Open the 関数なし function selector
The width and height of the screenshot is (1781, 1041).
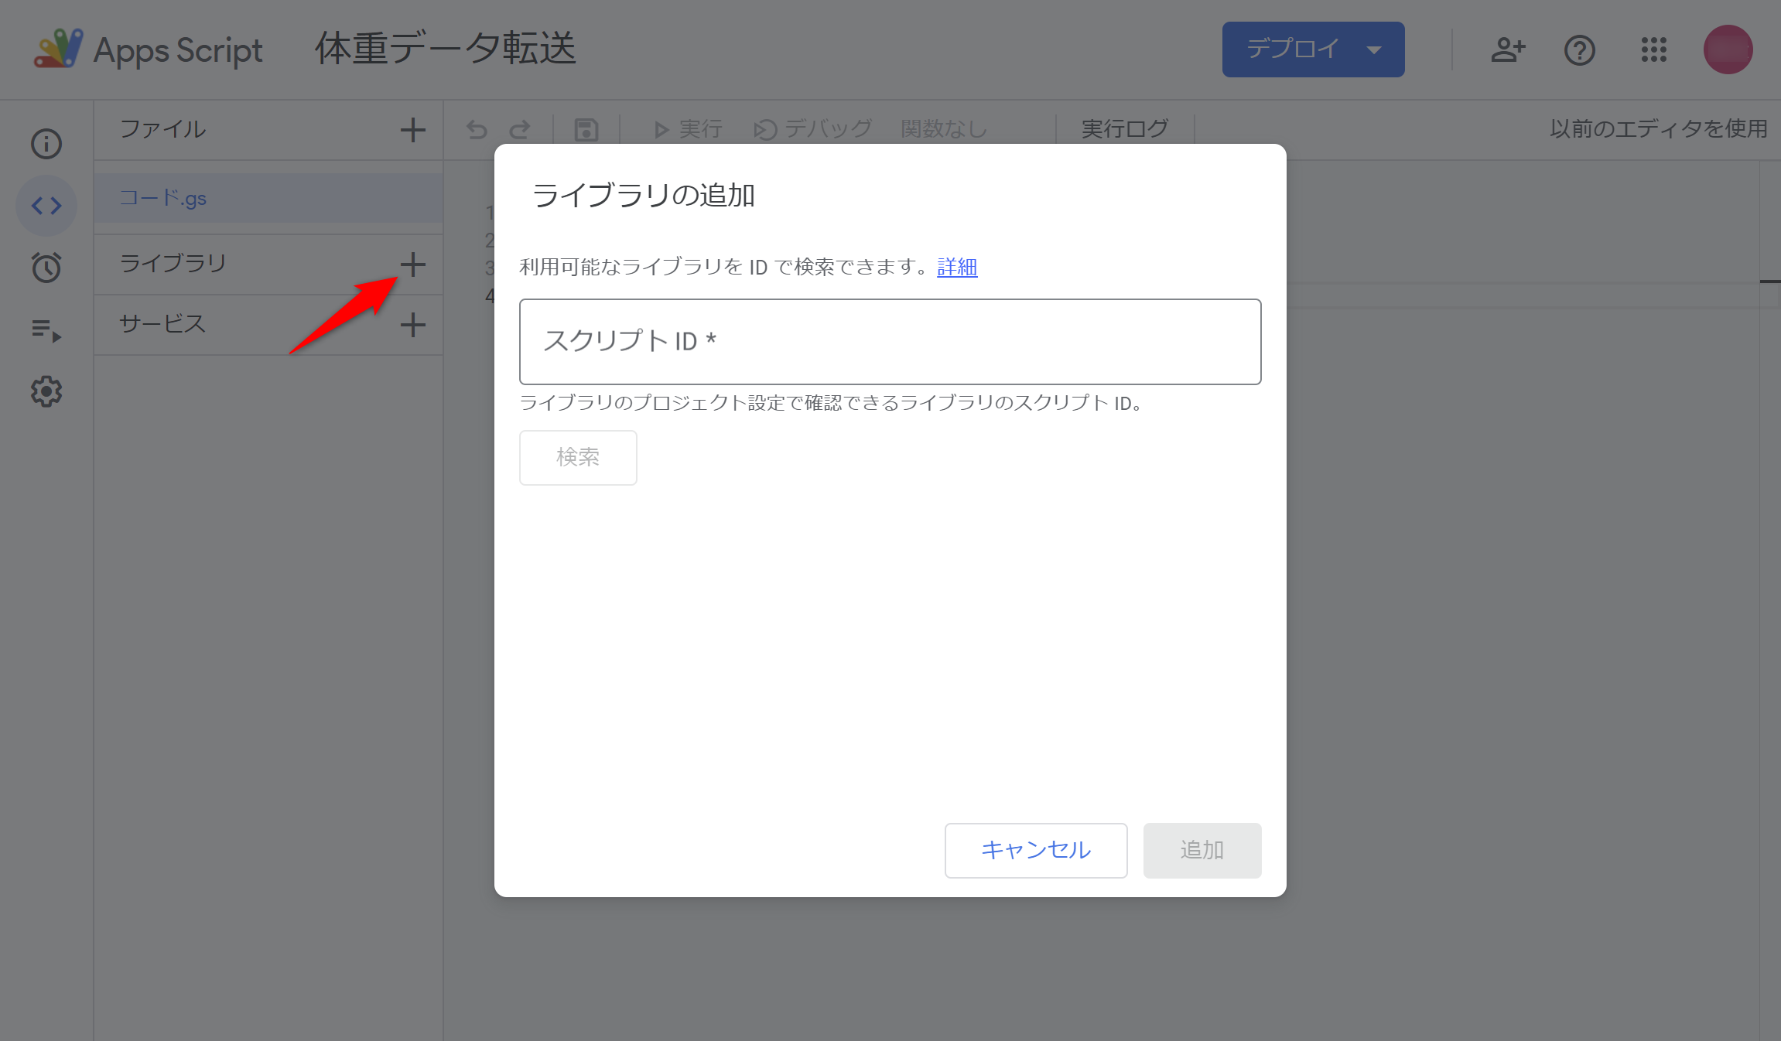point(944,129)
